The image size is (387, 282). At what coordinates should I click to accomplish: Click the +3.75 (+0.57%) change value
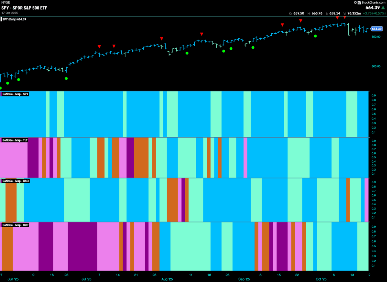point(374,13)
